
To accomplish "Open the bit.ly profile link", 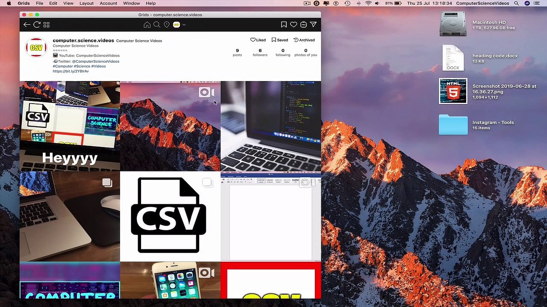I will 71,71.
